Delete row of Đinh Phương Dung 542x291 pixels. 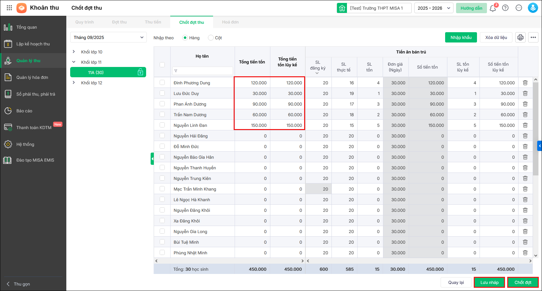coord(525,83)
